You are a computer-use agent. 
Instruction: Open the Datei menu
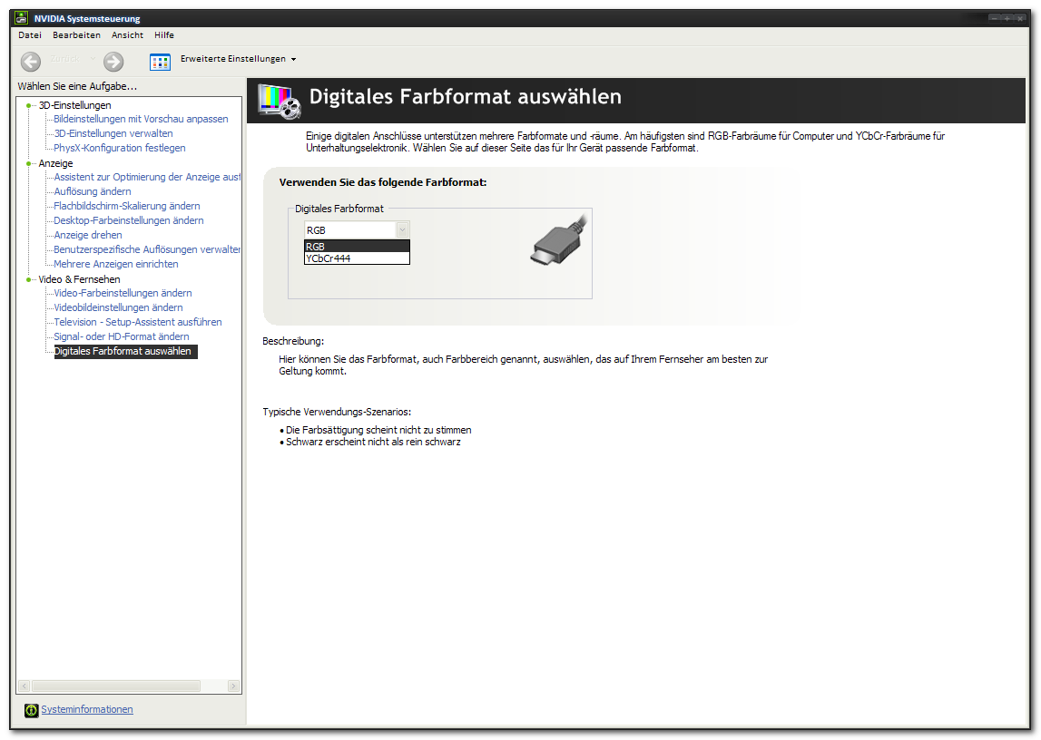point(30,35)
